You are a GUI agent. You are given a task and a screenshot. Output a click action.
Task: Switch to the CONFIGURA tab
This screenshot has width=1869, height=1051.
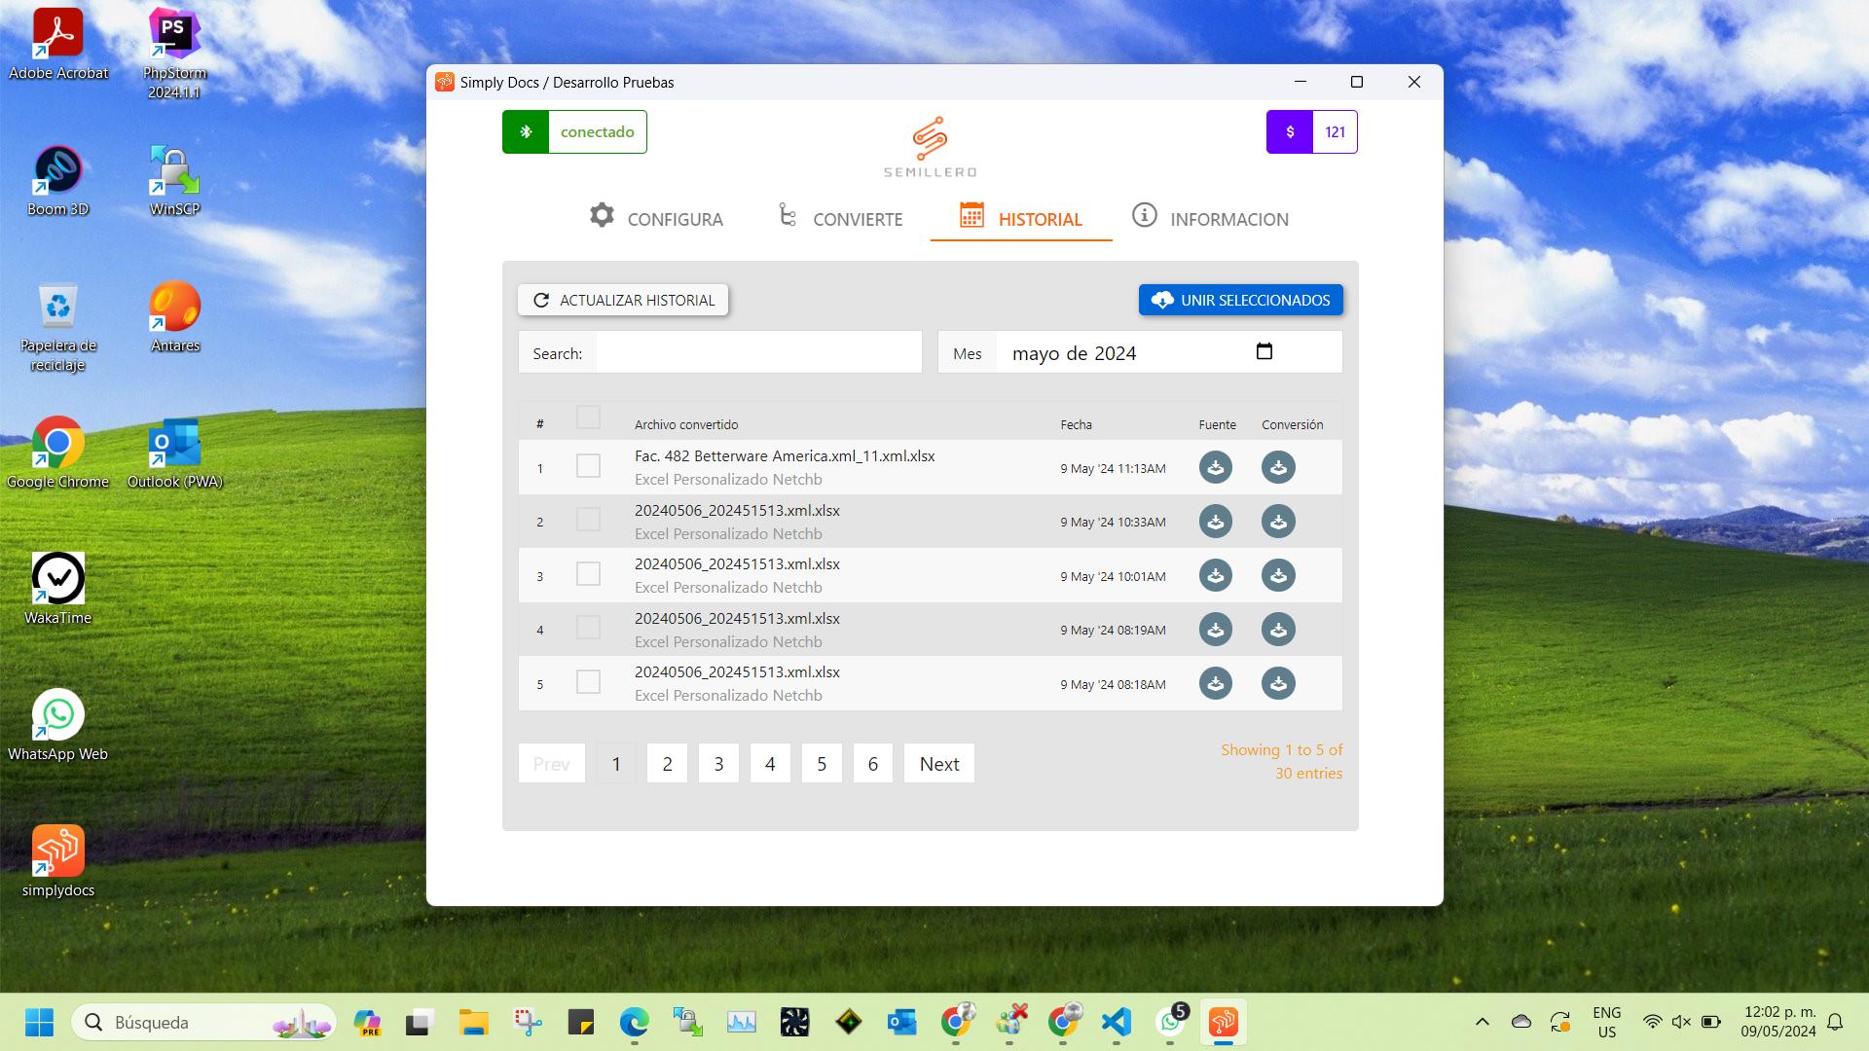tap(656, 218)
